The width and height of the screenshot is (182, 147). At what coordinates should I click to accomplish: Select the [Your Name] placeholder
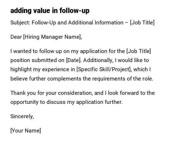coord(25,131)
